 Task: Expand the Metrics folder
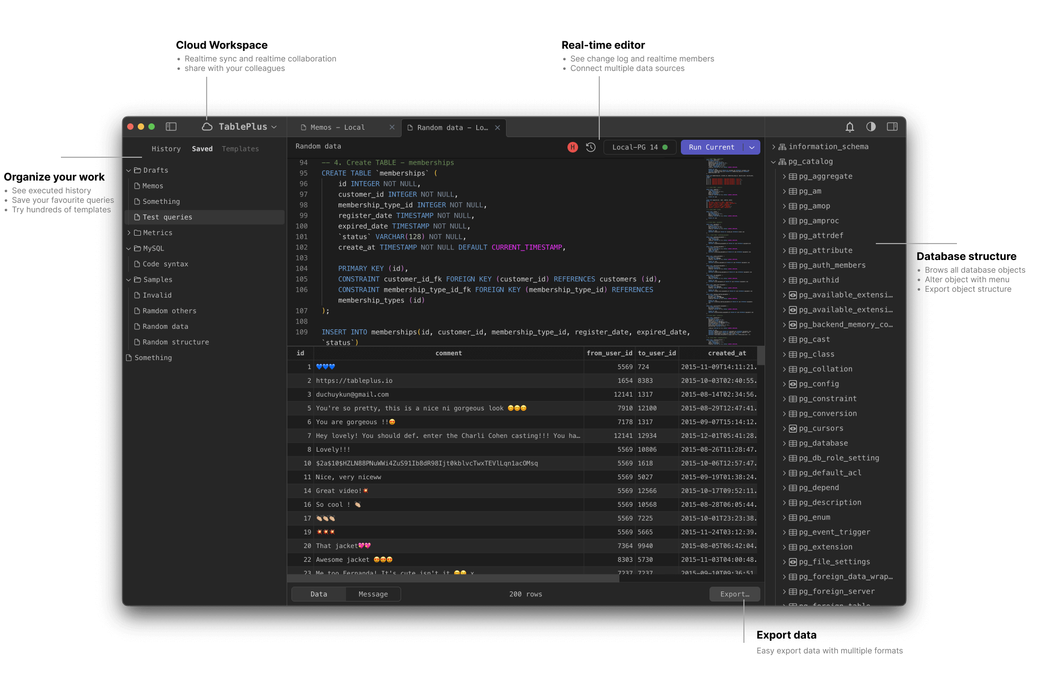pyautogui.click(x=129, y=233)
